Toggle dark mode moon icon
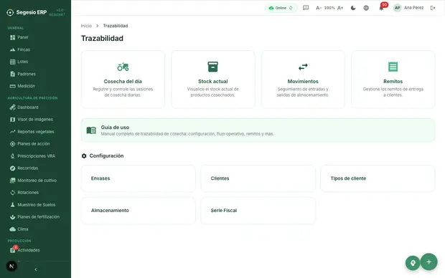This screenshot has width=445, height=278. click(x=353, y=8)
